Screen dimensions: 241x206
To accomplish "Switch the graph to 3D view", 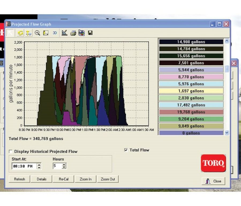I will tap(54, 33).
